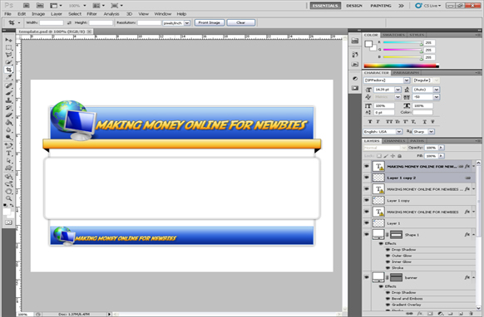Image resolution: width=484 pixels, height=317 pixels.
Task: Select the Clone Stamp tool
Action: [8, 100]
